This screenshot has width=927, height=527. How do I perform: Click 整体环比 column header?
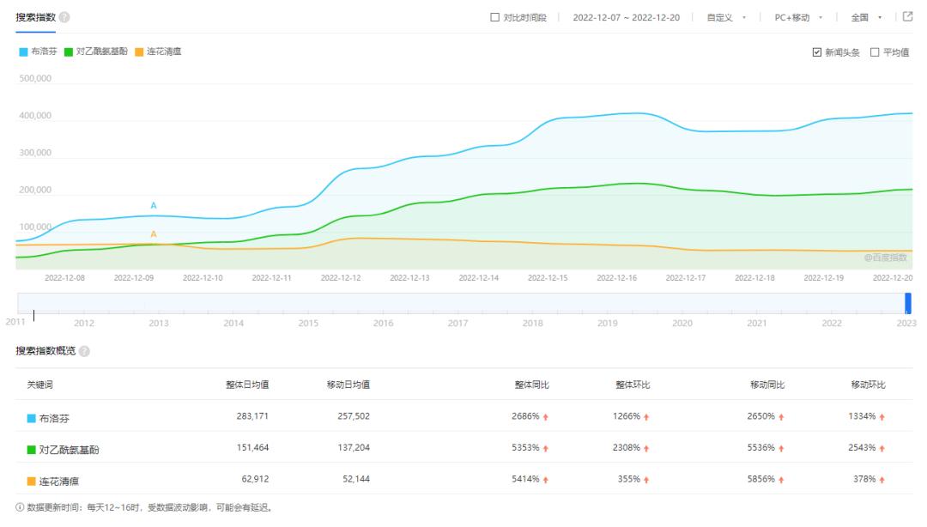633,385
